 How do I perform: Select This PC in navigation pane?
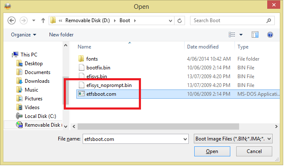(29, 54)
